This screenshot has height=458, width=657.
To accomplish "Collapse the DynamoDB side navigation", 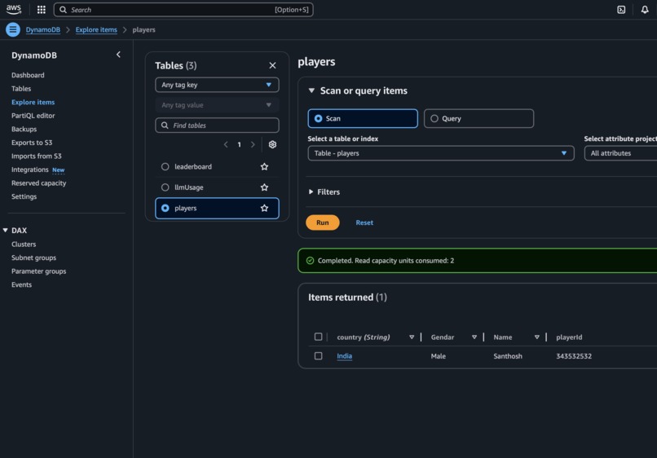I will (118, 55).
